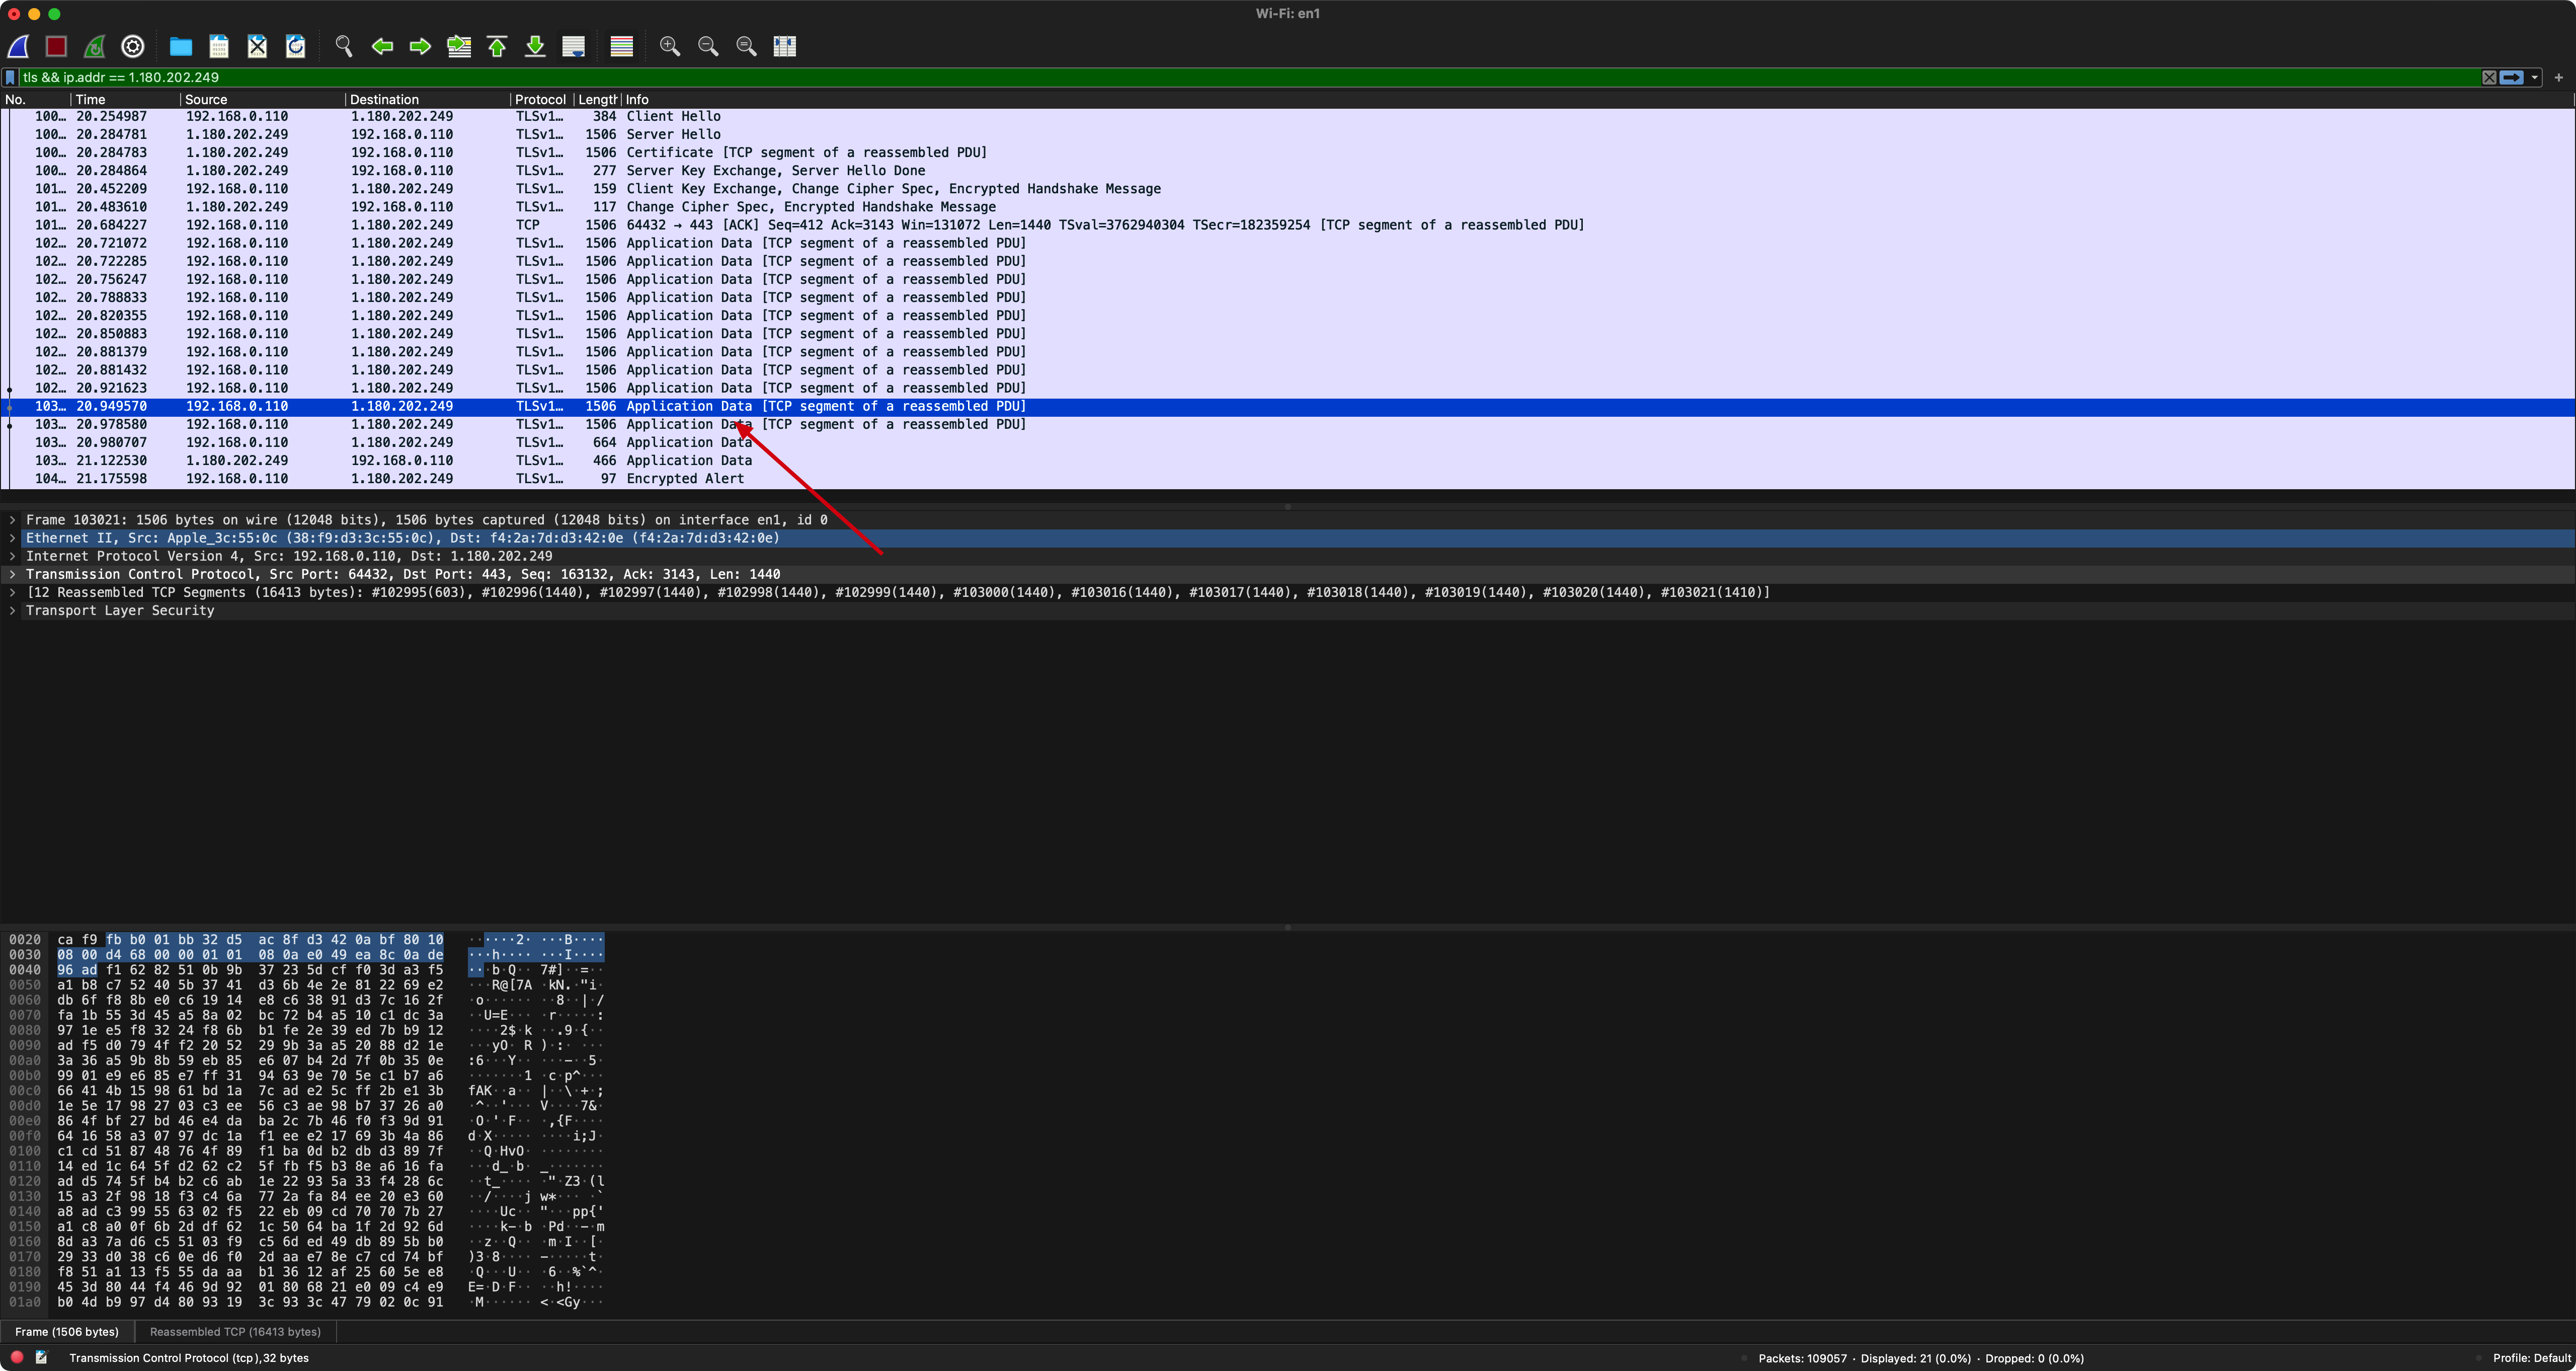Image resolution: width=2576 pixels, height=1371 pixels.
Task: Click the red stop capture button
Action: point(56,46)
